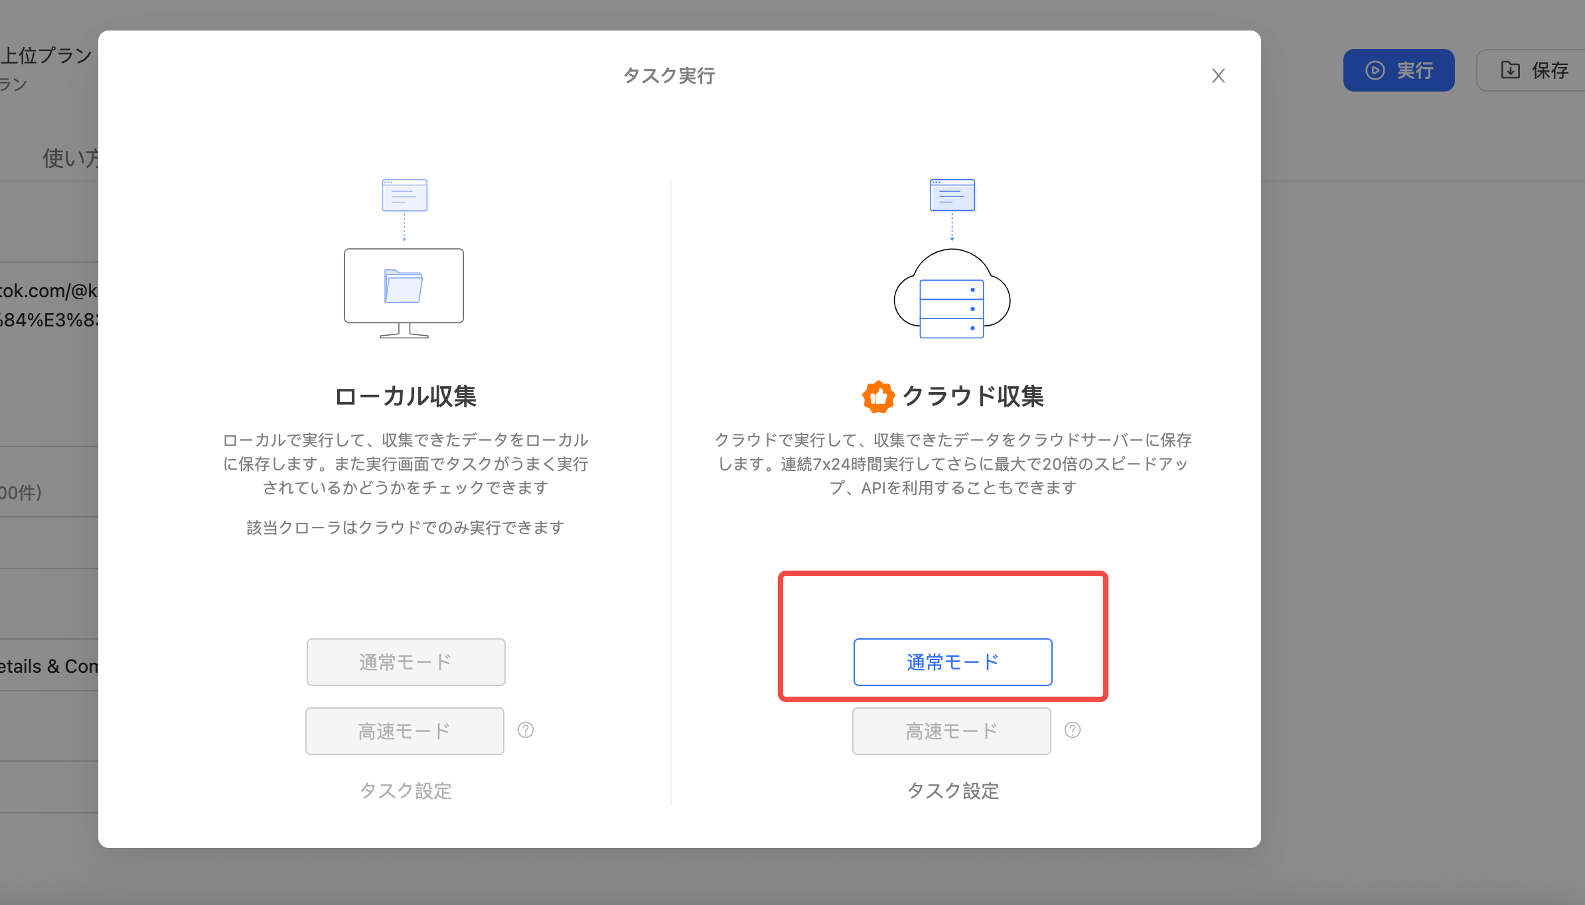The height and width of the screenshot is (905, 1585).
Task: Open cloud タスク設定 link
Action: coord(952,791)
